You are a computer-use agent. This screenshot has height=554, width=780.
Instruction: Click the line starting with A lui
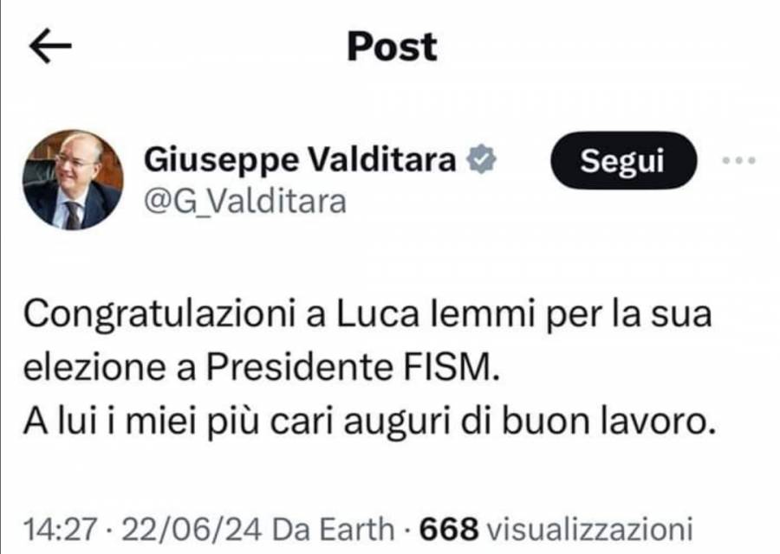click(x=367, y=422)
